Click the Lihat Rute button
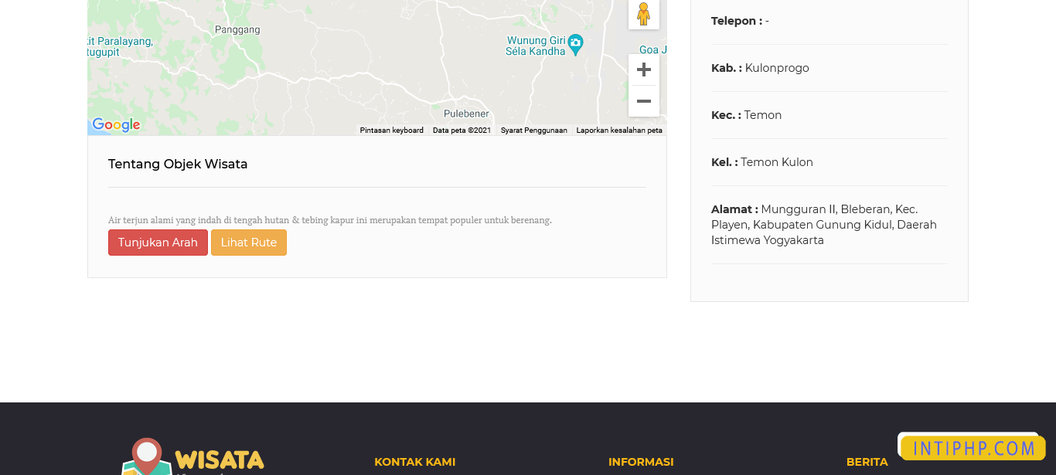 (x=249, y=242)
